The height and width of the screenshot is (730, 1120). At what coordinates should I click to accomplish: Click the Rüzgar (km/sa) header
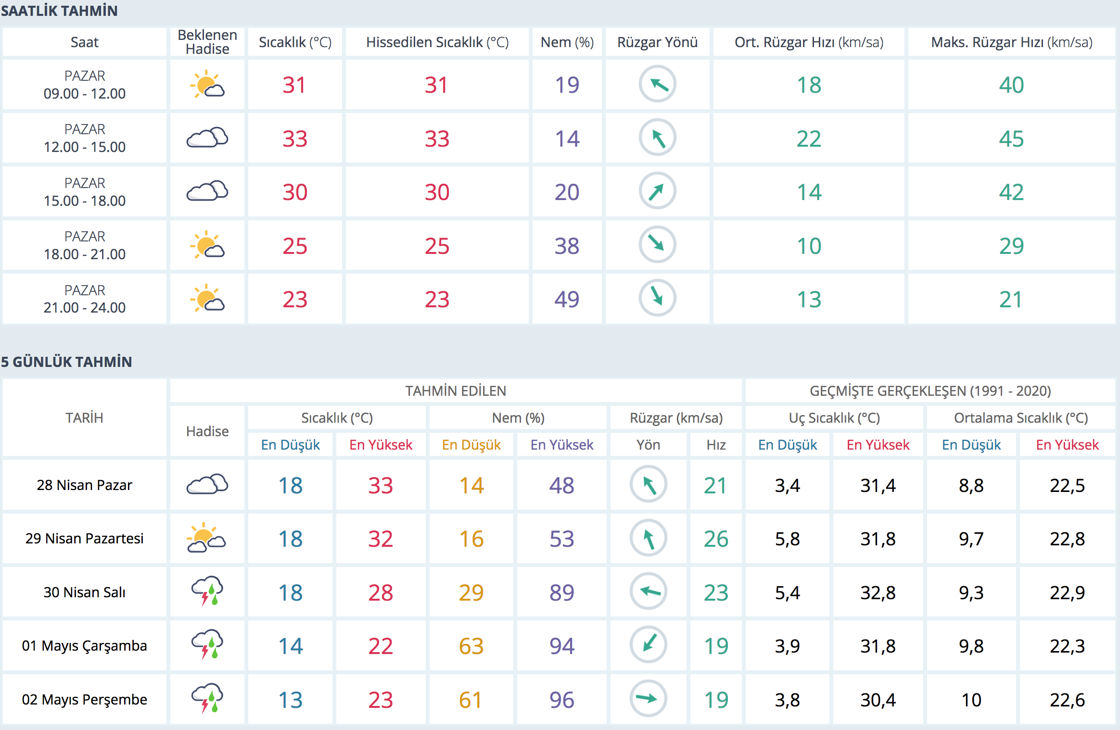point(676,418)
